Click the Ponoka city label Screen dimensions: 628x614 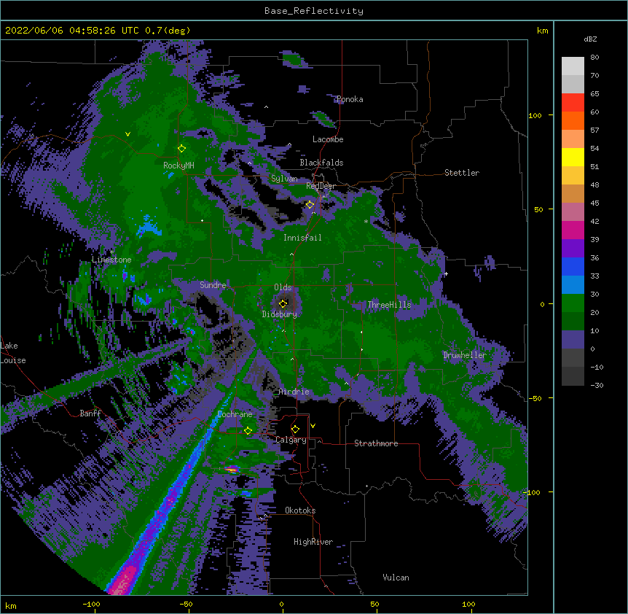click(350, 99)
